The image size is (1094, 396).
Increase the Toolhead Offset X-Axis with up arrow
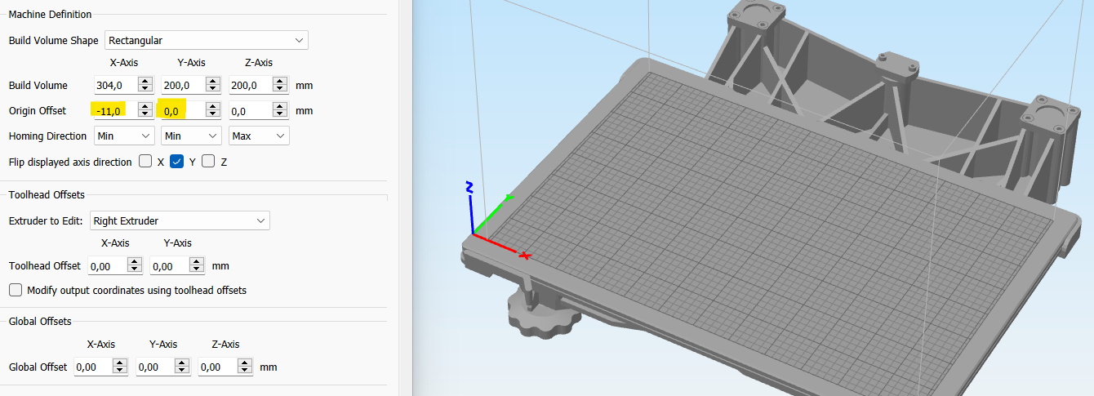pyautogui.click(x=135, y=261)
